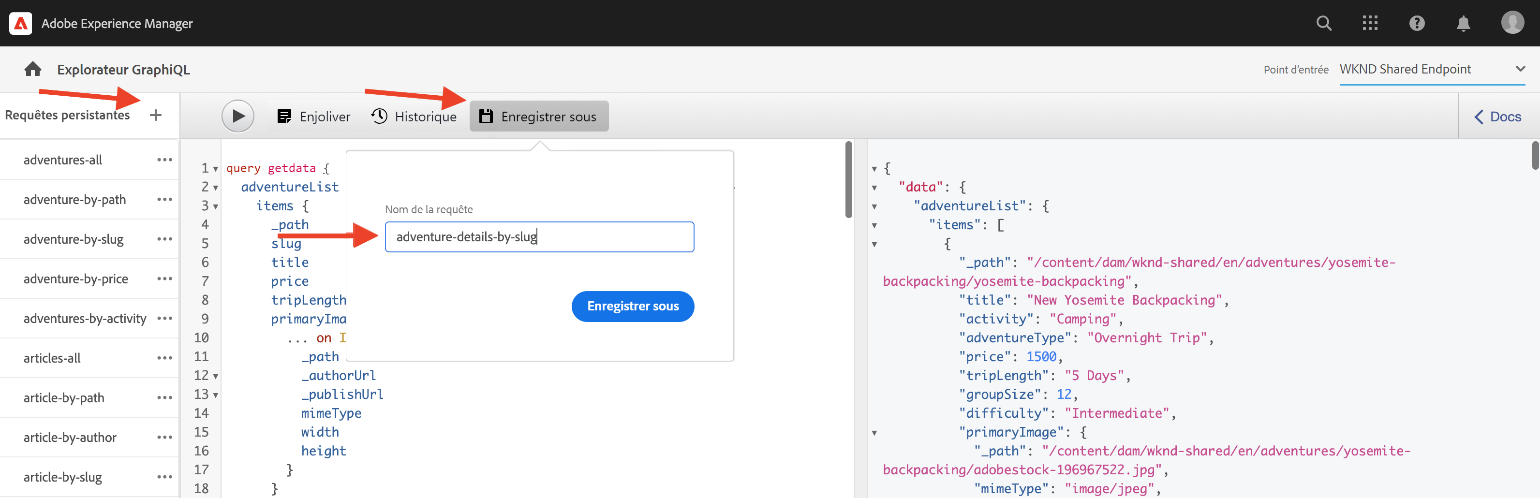Open options menu for adventures-all
The width and height of the screenshot is (1540, 498).
[164, 160]
